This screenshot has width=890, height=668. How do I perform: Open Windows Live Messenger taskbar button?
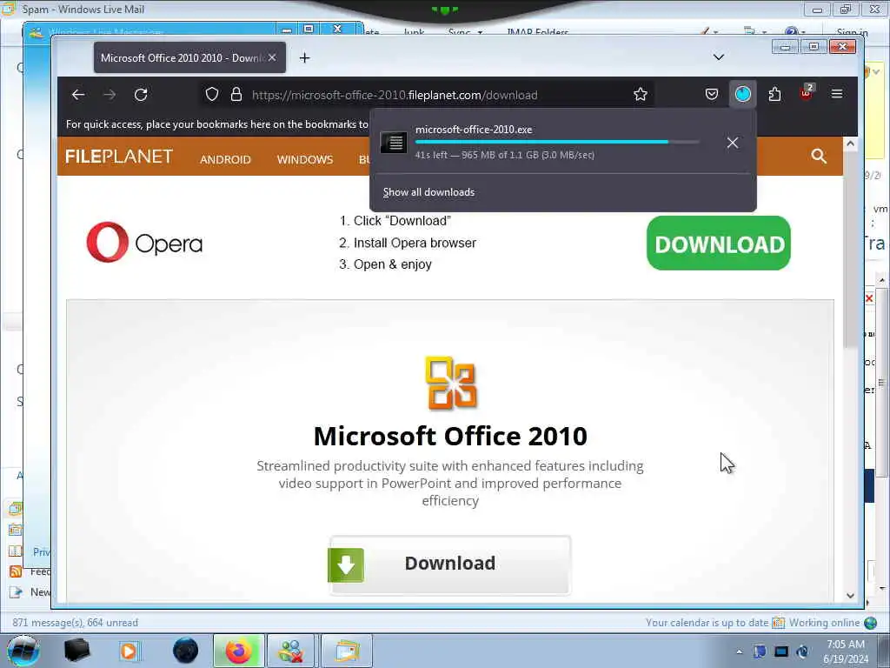291,651
